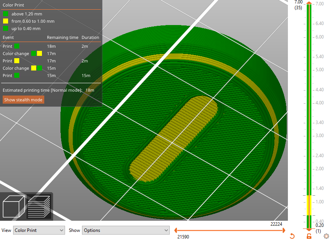This screenshot has width=331, height=240.
Task: Select the 'above 1.20 mm' legend text
Action: 27,14
